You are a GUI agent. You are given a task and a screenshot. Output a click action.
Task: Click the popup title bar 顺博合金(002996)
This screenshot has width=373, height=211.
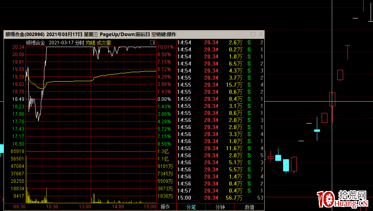tap(25, 35)
